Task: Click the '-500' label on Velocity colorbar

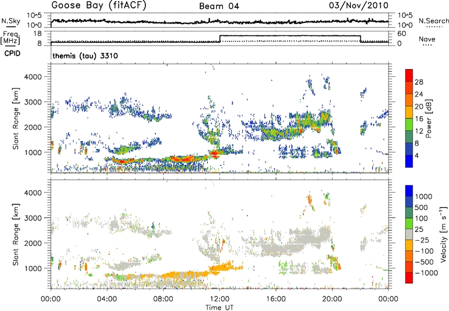Action: point(424,262)
